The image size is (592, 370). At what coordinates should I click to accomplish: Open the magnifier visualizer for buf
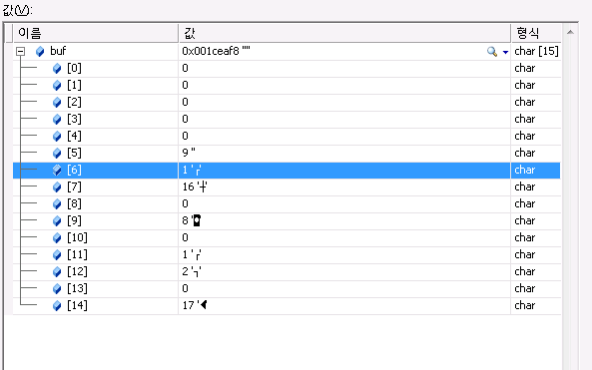[491, 51]
